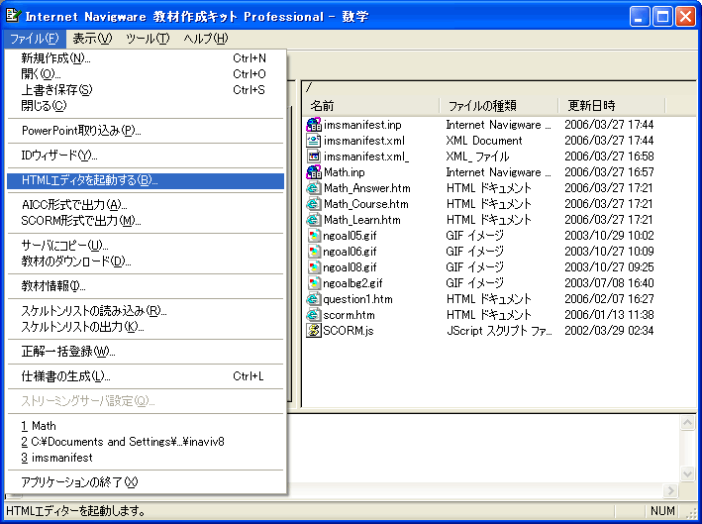The image size is (702, 524).
Task: Click the Math.inp file icon
Action: (314, 172)
